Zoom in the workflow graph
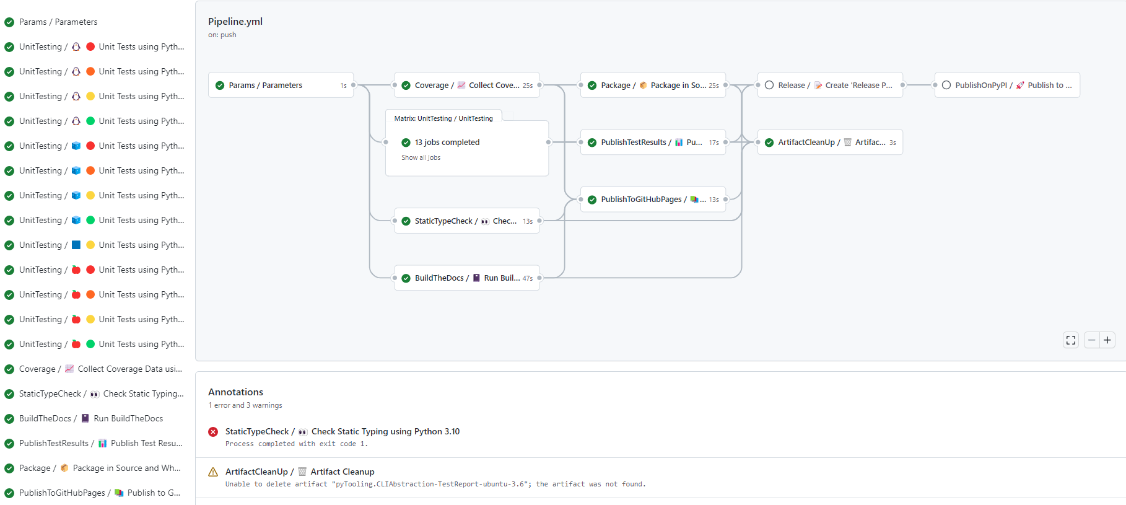This screenshot has width=1126, height=505. pyautogui.click(x=1107, y=340)
